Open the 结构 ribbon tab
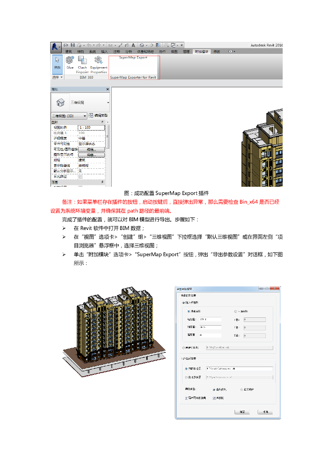This screenshot has width=333, height=471. pos(80,52)
